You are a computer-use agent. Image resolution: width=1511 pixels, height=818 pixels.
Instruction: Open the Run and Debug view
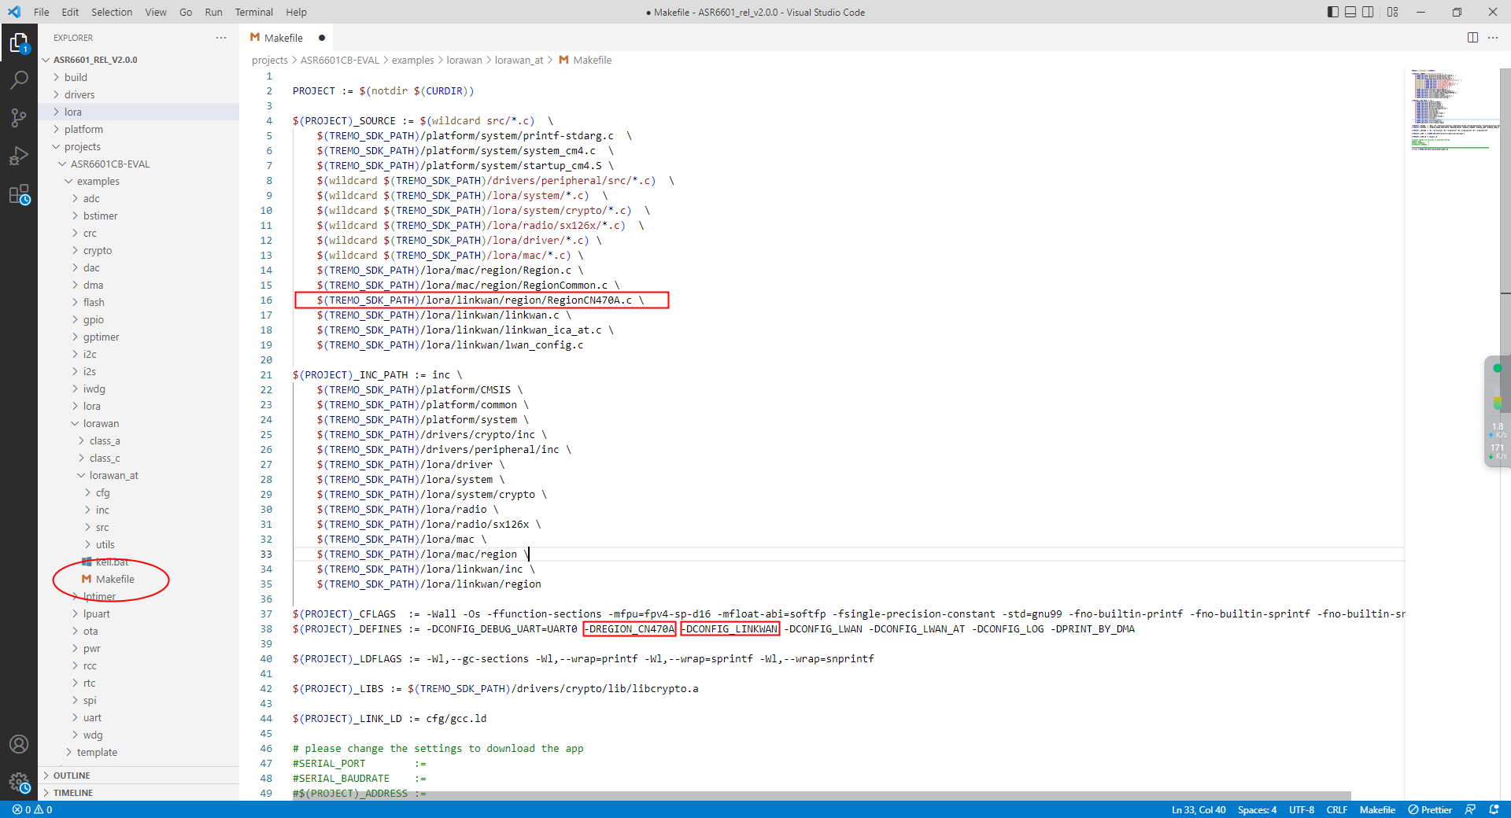(x=19, y=156)
